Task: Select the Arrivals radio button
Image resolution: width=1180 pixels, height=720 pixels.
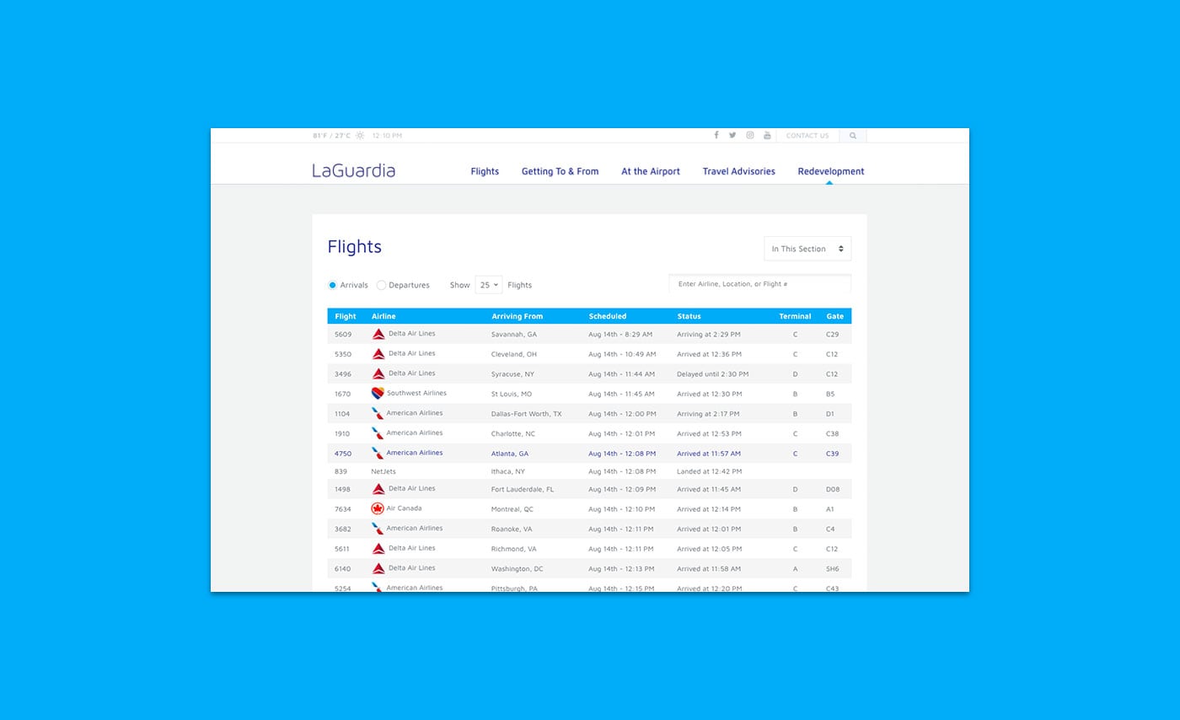Action: [332, 285]
